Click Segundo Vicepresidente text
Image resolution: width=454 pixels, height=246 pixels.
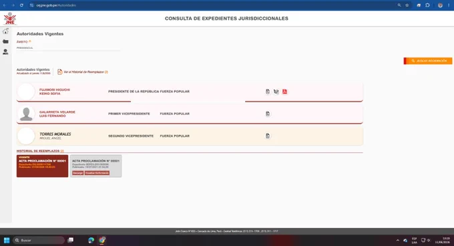point(131,136)
